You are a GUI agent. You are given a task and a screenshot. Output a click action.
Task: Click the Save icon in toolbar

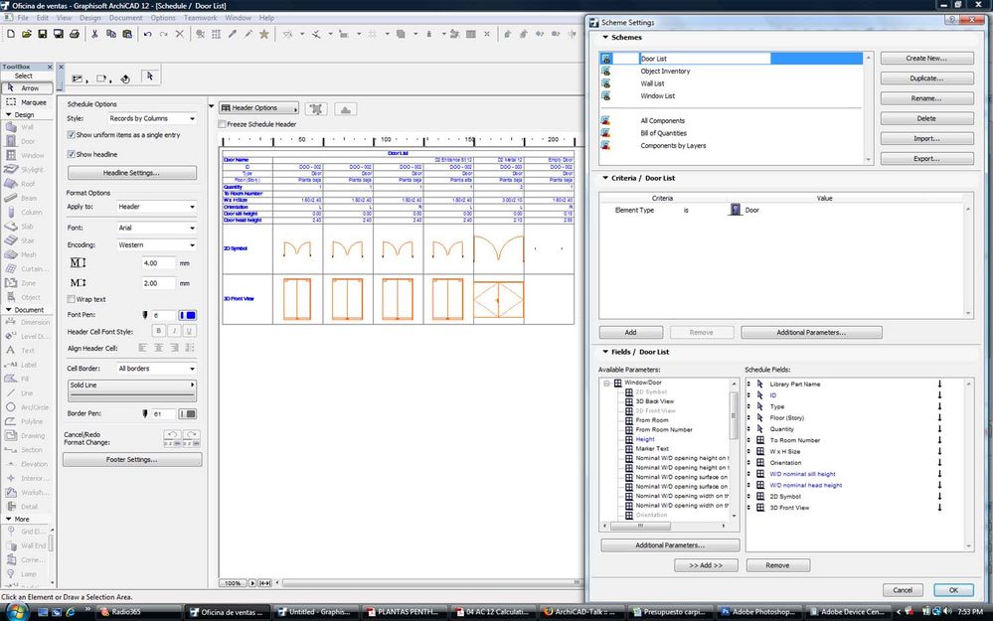click(x=43, y=34)
